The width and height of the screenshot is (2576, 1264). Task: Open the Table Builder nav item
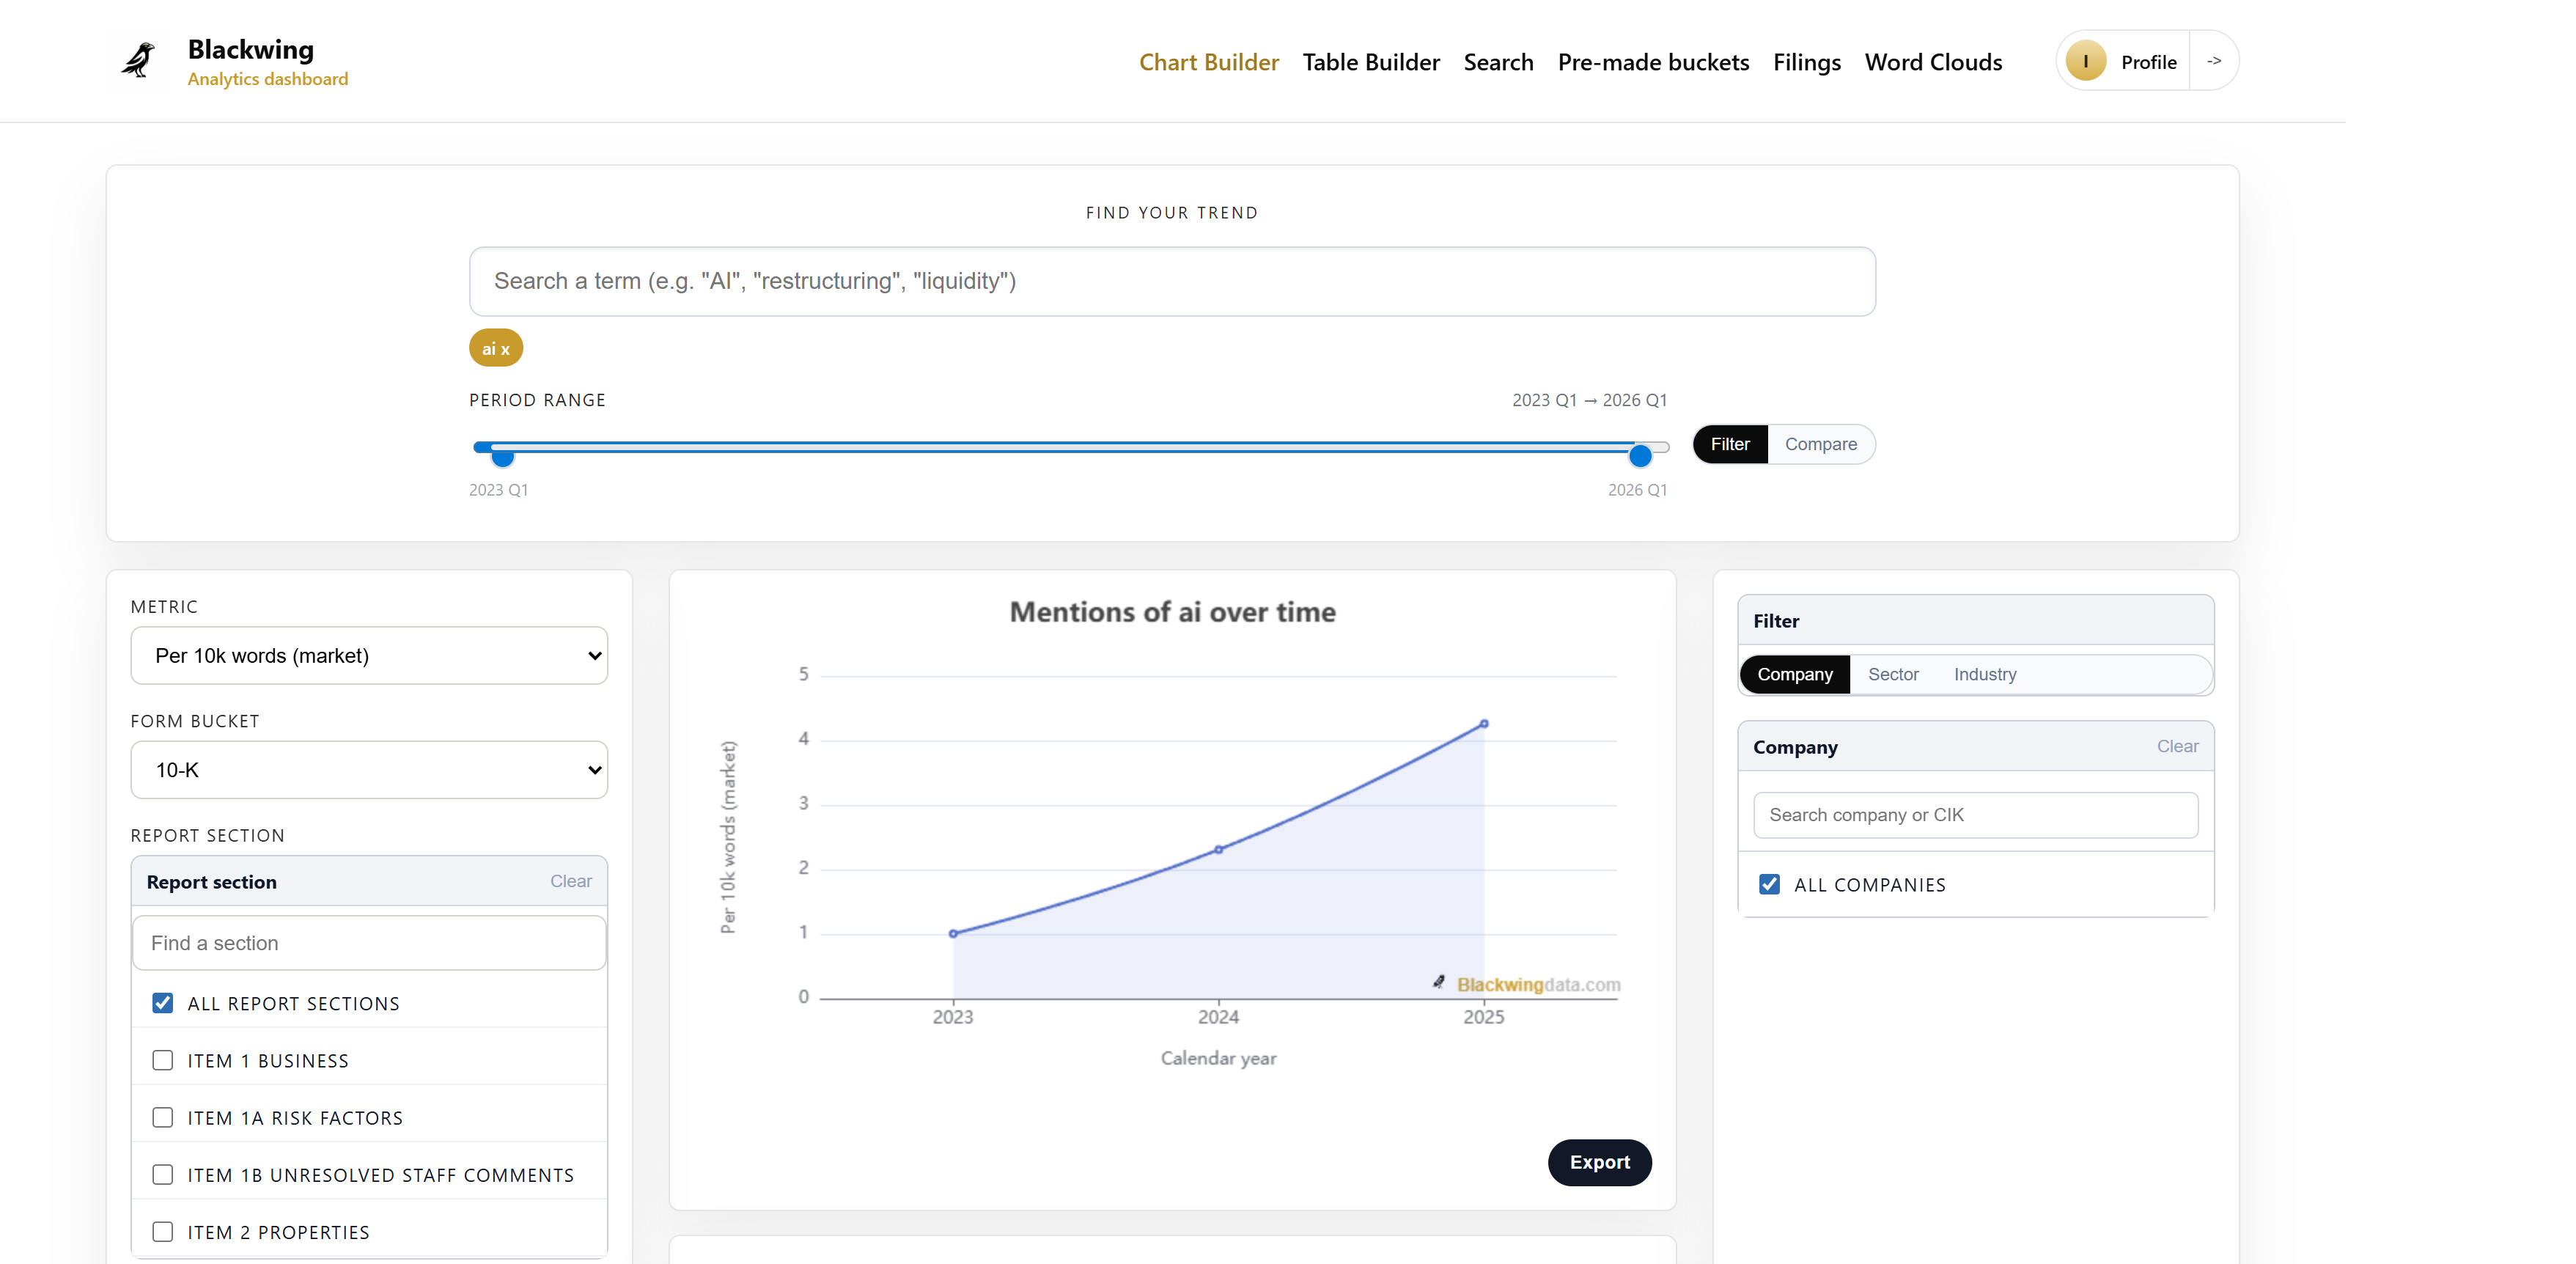click(x=1370, y=62)
